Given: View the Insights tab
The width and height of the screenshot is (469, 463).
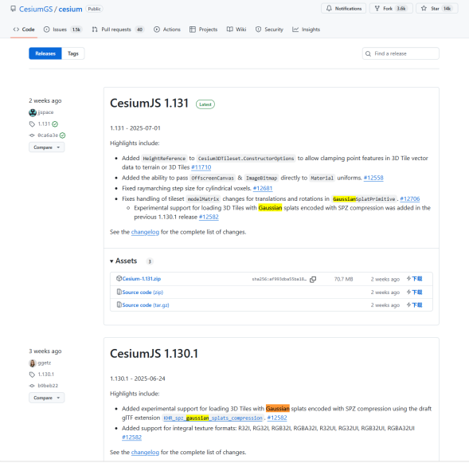Looking at the screenshot, I should click(307, 29).
